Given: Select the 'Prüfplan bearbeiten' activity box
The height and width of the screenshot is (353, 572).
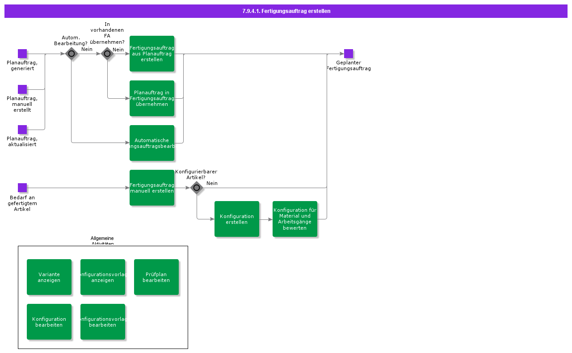Looking at the screenshot, I should tap(156, 277).
